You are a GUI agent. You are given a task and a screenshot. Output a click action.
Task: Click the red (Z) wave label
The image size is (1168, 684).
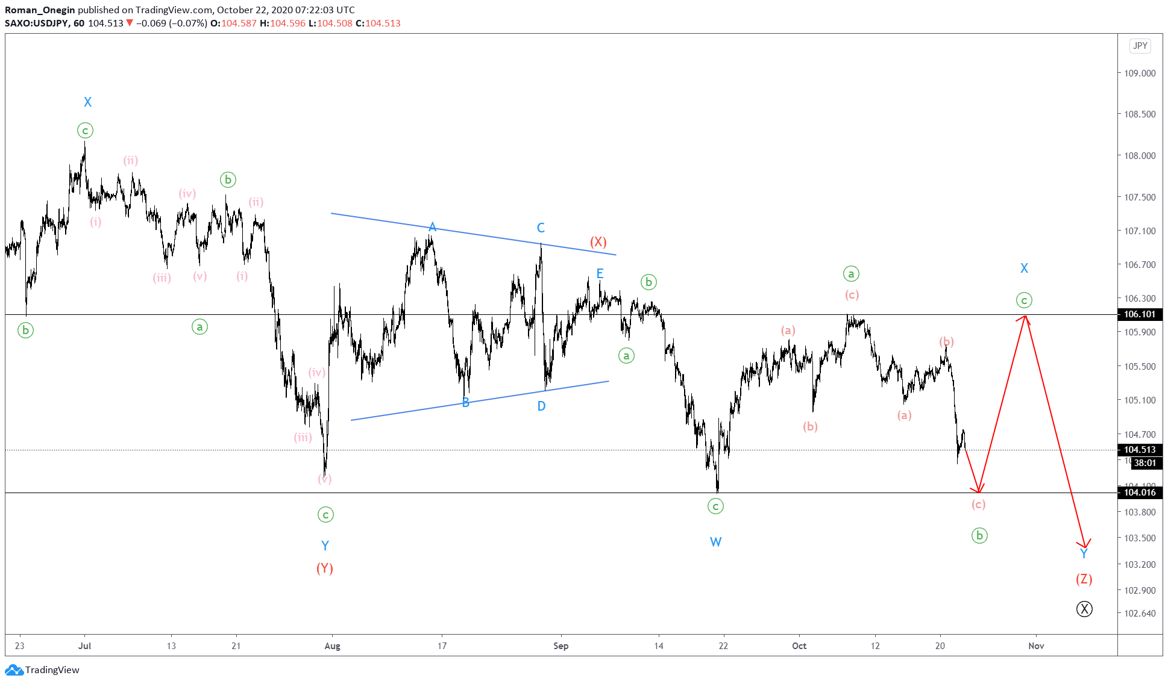coord(1084,579)
